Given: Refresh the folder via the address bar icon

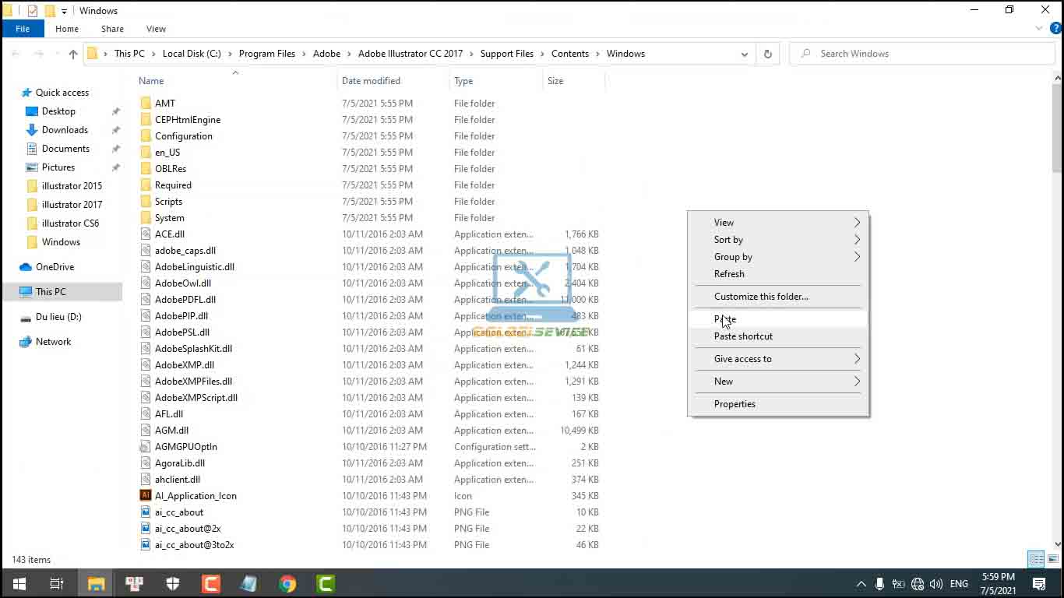Looking at the screenshot, I should pyautogui.click(x=767, y=54).
